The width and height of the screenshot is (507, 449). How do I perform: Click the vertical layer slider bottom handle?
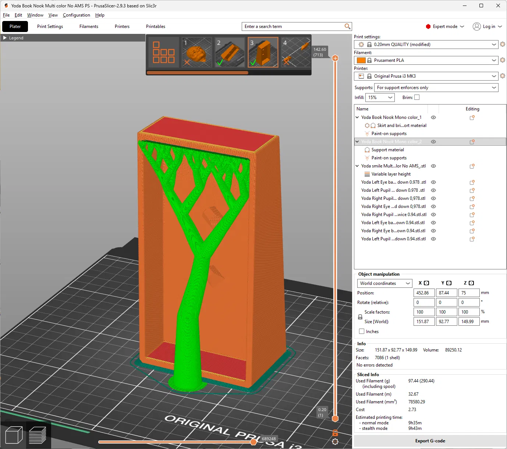(335, 418)
